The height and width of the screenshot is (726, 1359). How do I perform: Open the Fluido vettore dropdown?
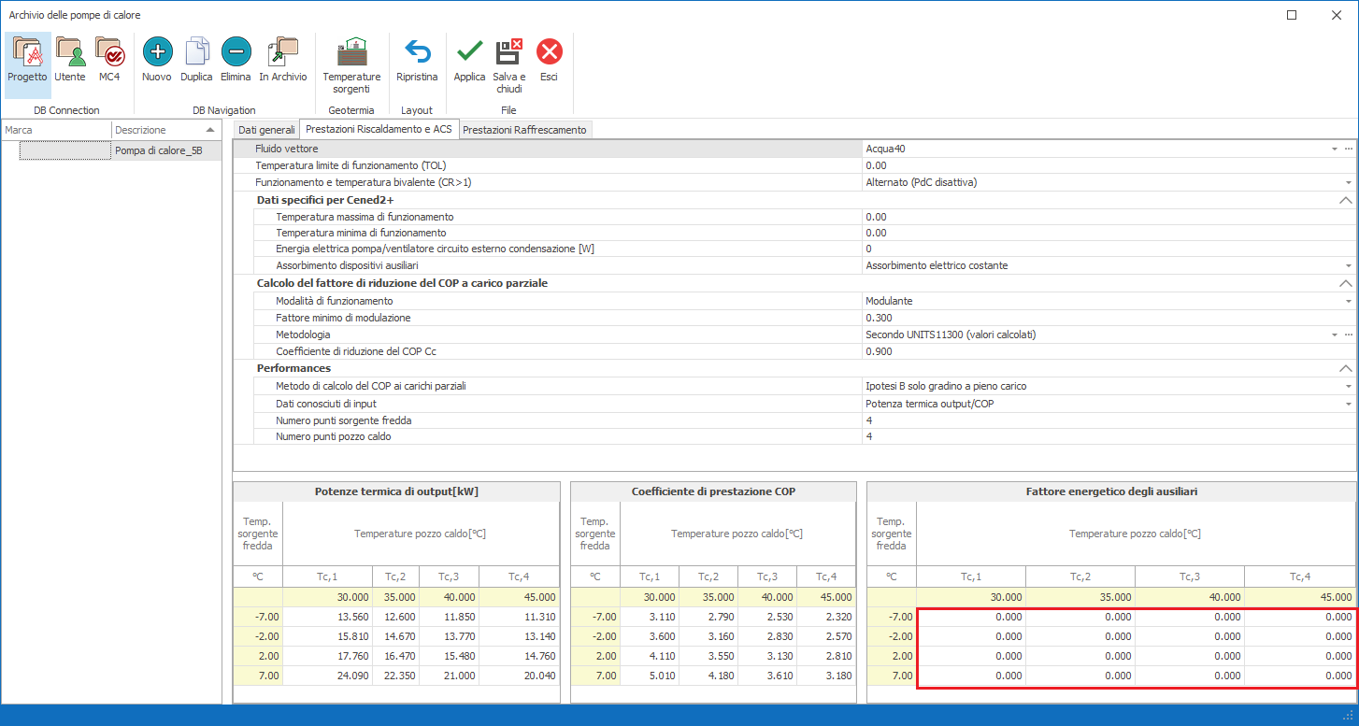[1334, 149]
